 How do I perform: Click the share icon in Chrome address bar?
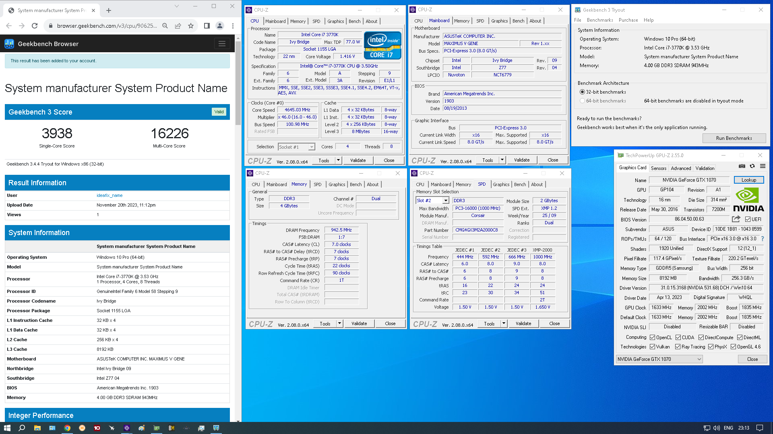pyautogui.click(x=178, y=26)
